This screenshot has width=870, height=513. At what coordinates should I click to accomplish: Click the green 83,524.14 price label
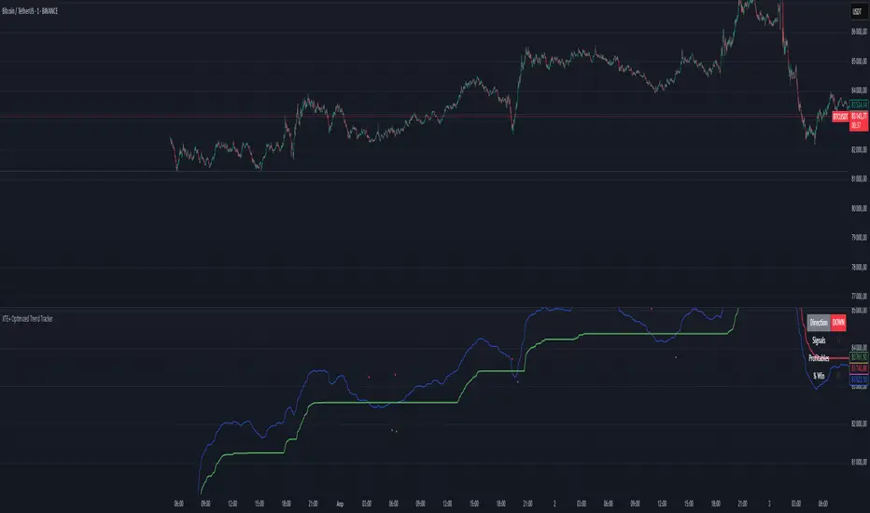coord(860,104)
